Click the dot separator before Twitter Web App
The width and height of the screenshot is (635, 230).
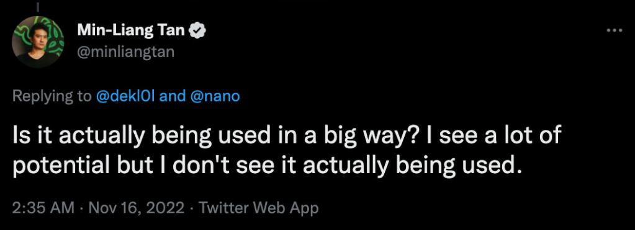point(191,208)
